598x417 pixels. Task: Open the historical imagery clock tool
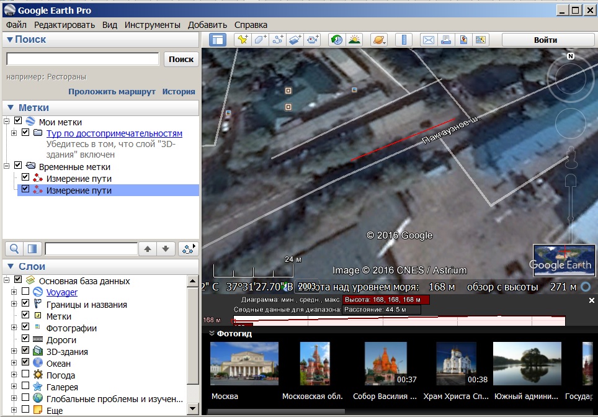tap(336, 40)
